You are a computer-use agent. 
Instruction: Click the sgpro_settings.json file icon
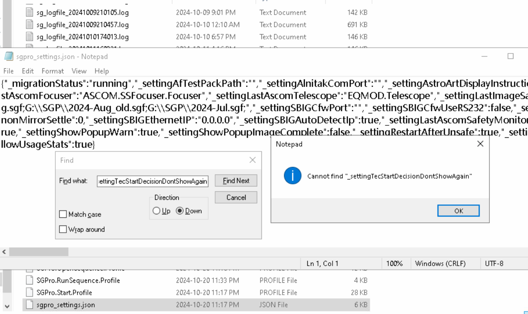[29, 305]
